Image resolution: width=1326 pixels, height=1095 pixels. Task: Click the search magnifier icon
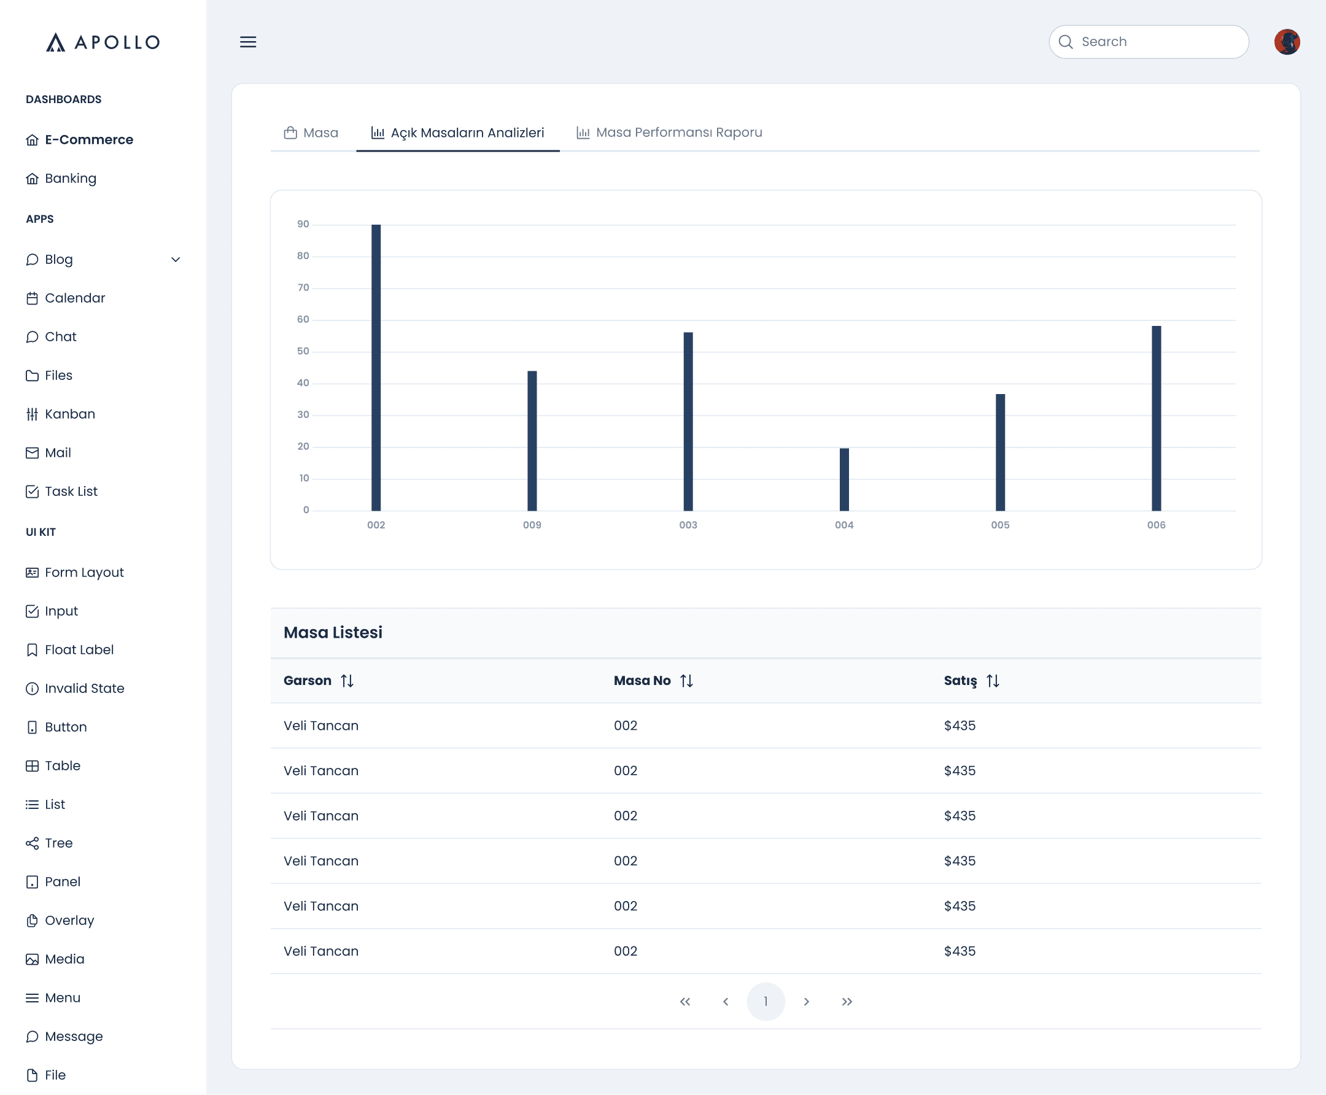[1066, 42]
